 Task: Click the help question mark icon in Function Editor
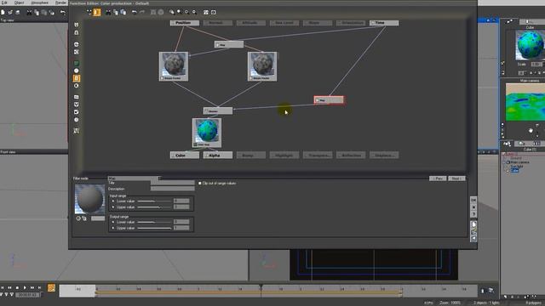[x=473, y=214]
